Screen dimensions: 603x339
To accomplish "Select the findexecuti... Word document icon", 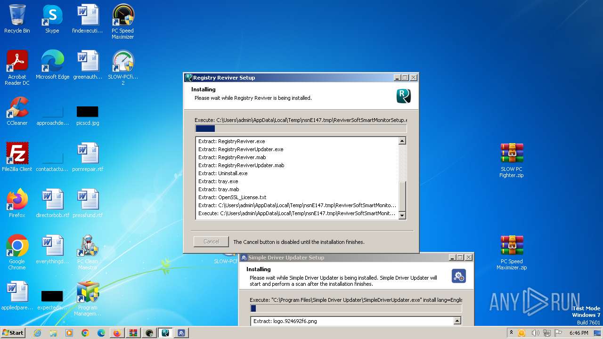I will click(87, 19).
